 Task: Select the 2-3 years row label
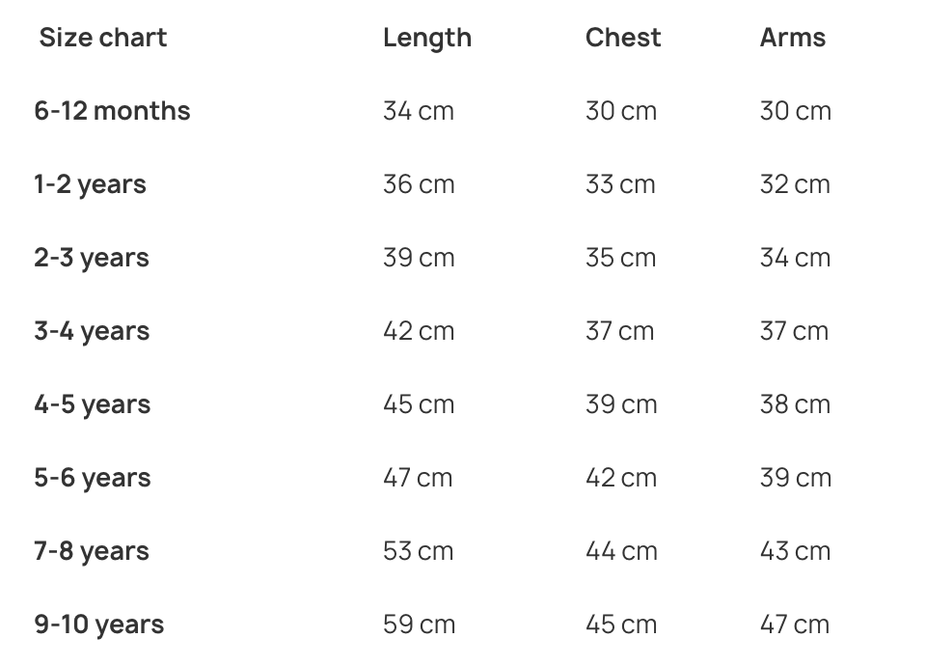[x=92, y=258]
